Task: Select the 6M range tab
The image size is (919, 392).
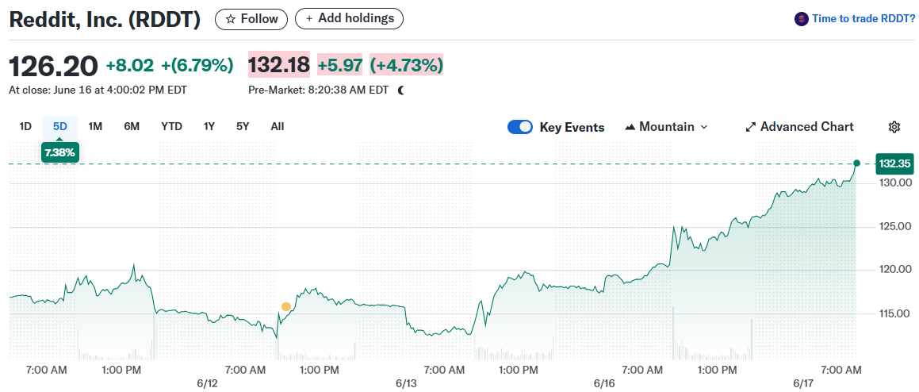Action: pos(132,126)
